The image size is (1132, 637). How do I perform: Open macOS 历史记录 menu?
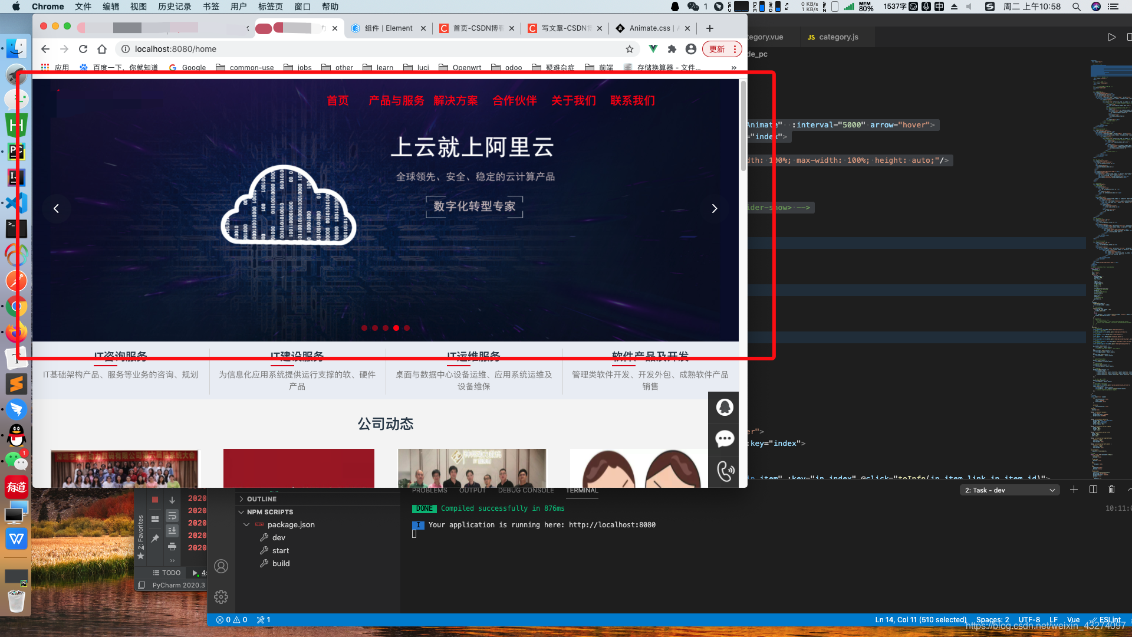175,6
